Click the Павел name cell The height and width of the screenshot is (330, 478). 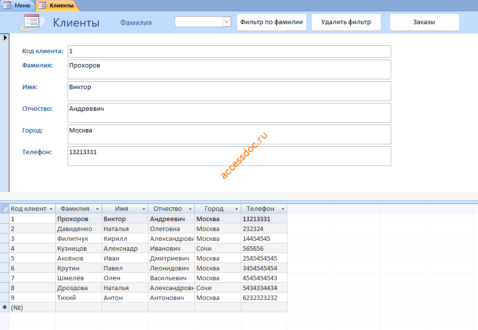coord(125,268)
